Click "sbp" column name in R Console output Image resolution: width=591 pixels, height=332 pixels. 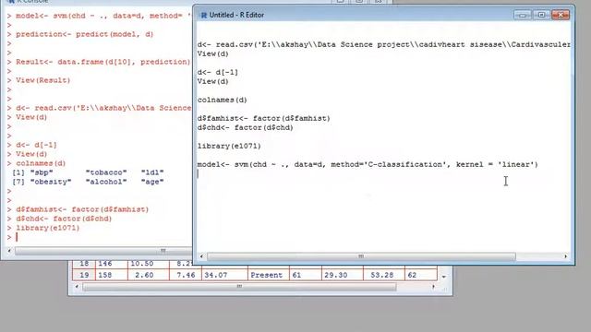42,172
